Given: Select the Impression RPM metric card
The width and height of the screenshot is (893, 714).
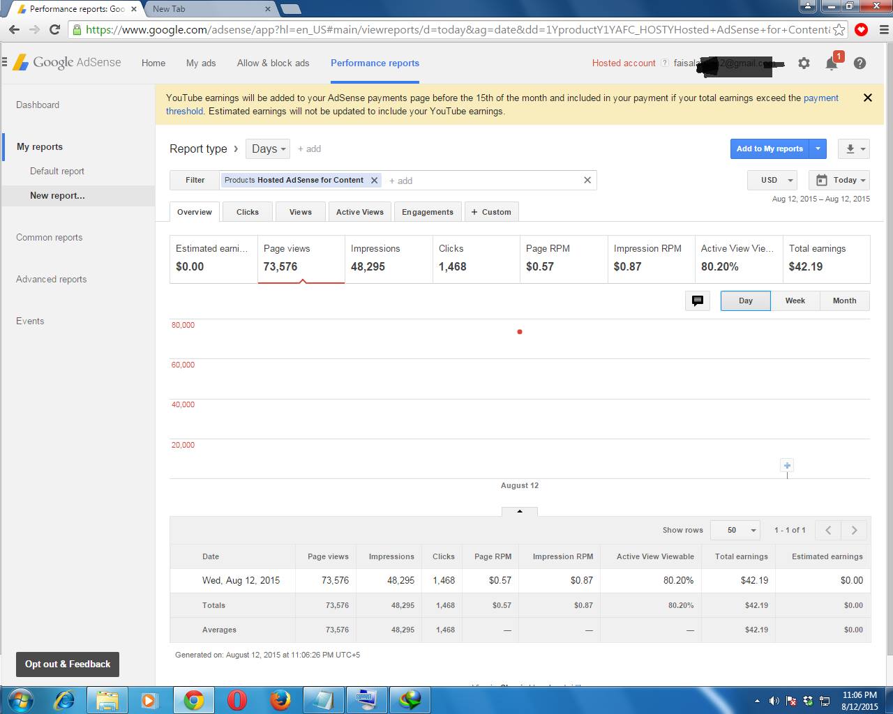Looking at the screenshot, I should point(652,259).
